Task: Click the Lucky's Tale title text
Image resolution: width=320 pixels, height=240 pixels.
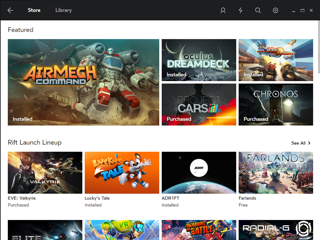Action: 97,198
